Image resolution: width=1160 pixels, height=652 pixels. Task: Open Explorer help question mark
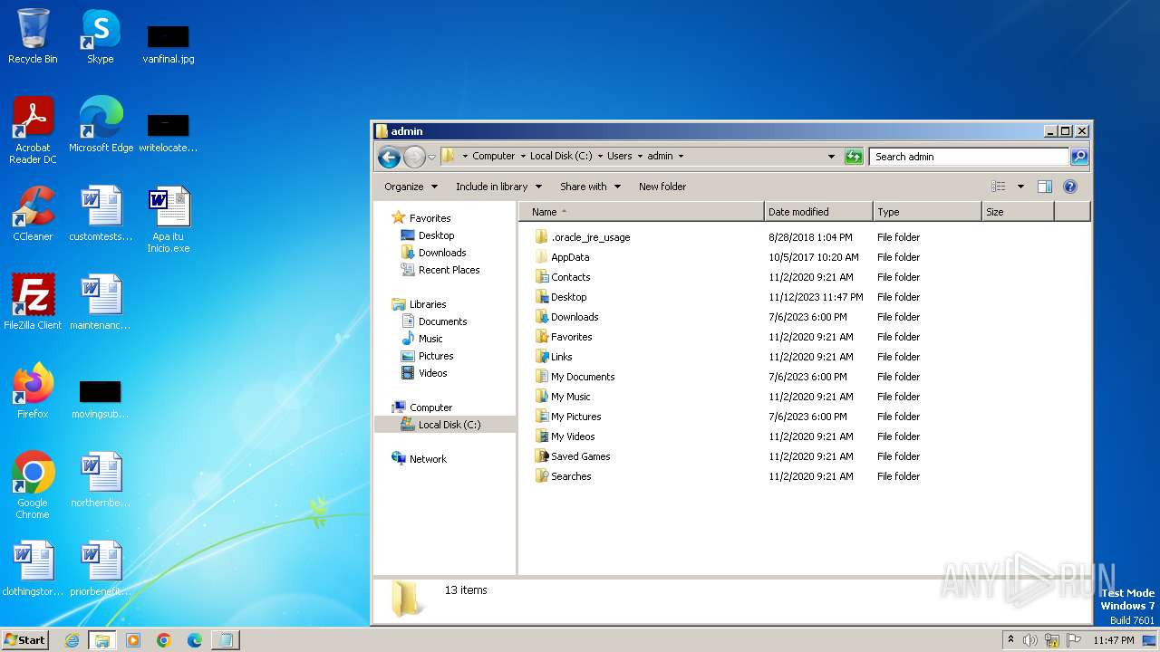click(x=1070, y=187)
